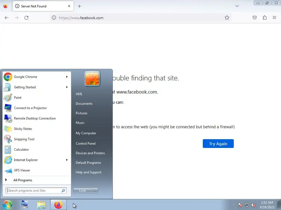Go forward in Firefox
The image size is (281, 210).
point(16,18)
